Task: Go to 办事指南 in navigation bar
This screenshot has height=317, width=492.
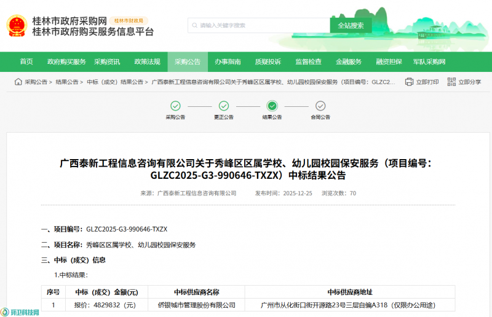Action: (x=228, y=62)
